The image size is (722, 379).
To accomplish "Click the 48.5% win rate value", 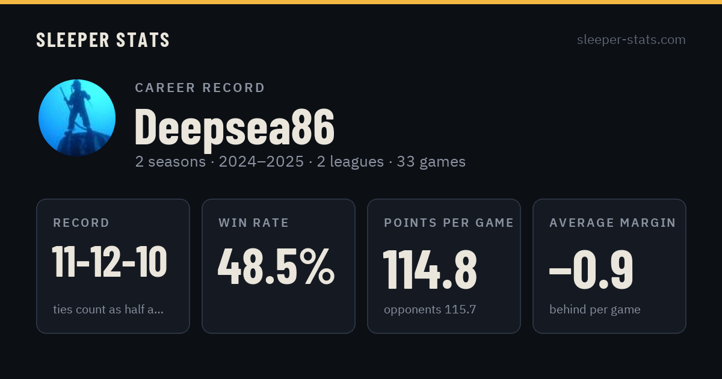I will [276, 267].
